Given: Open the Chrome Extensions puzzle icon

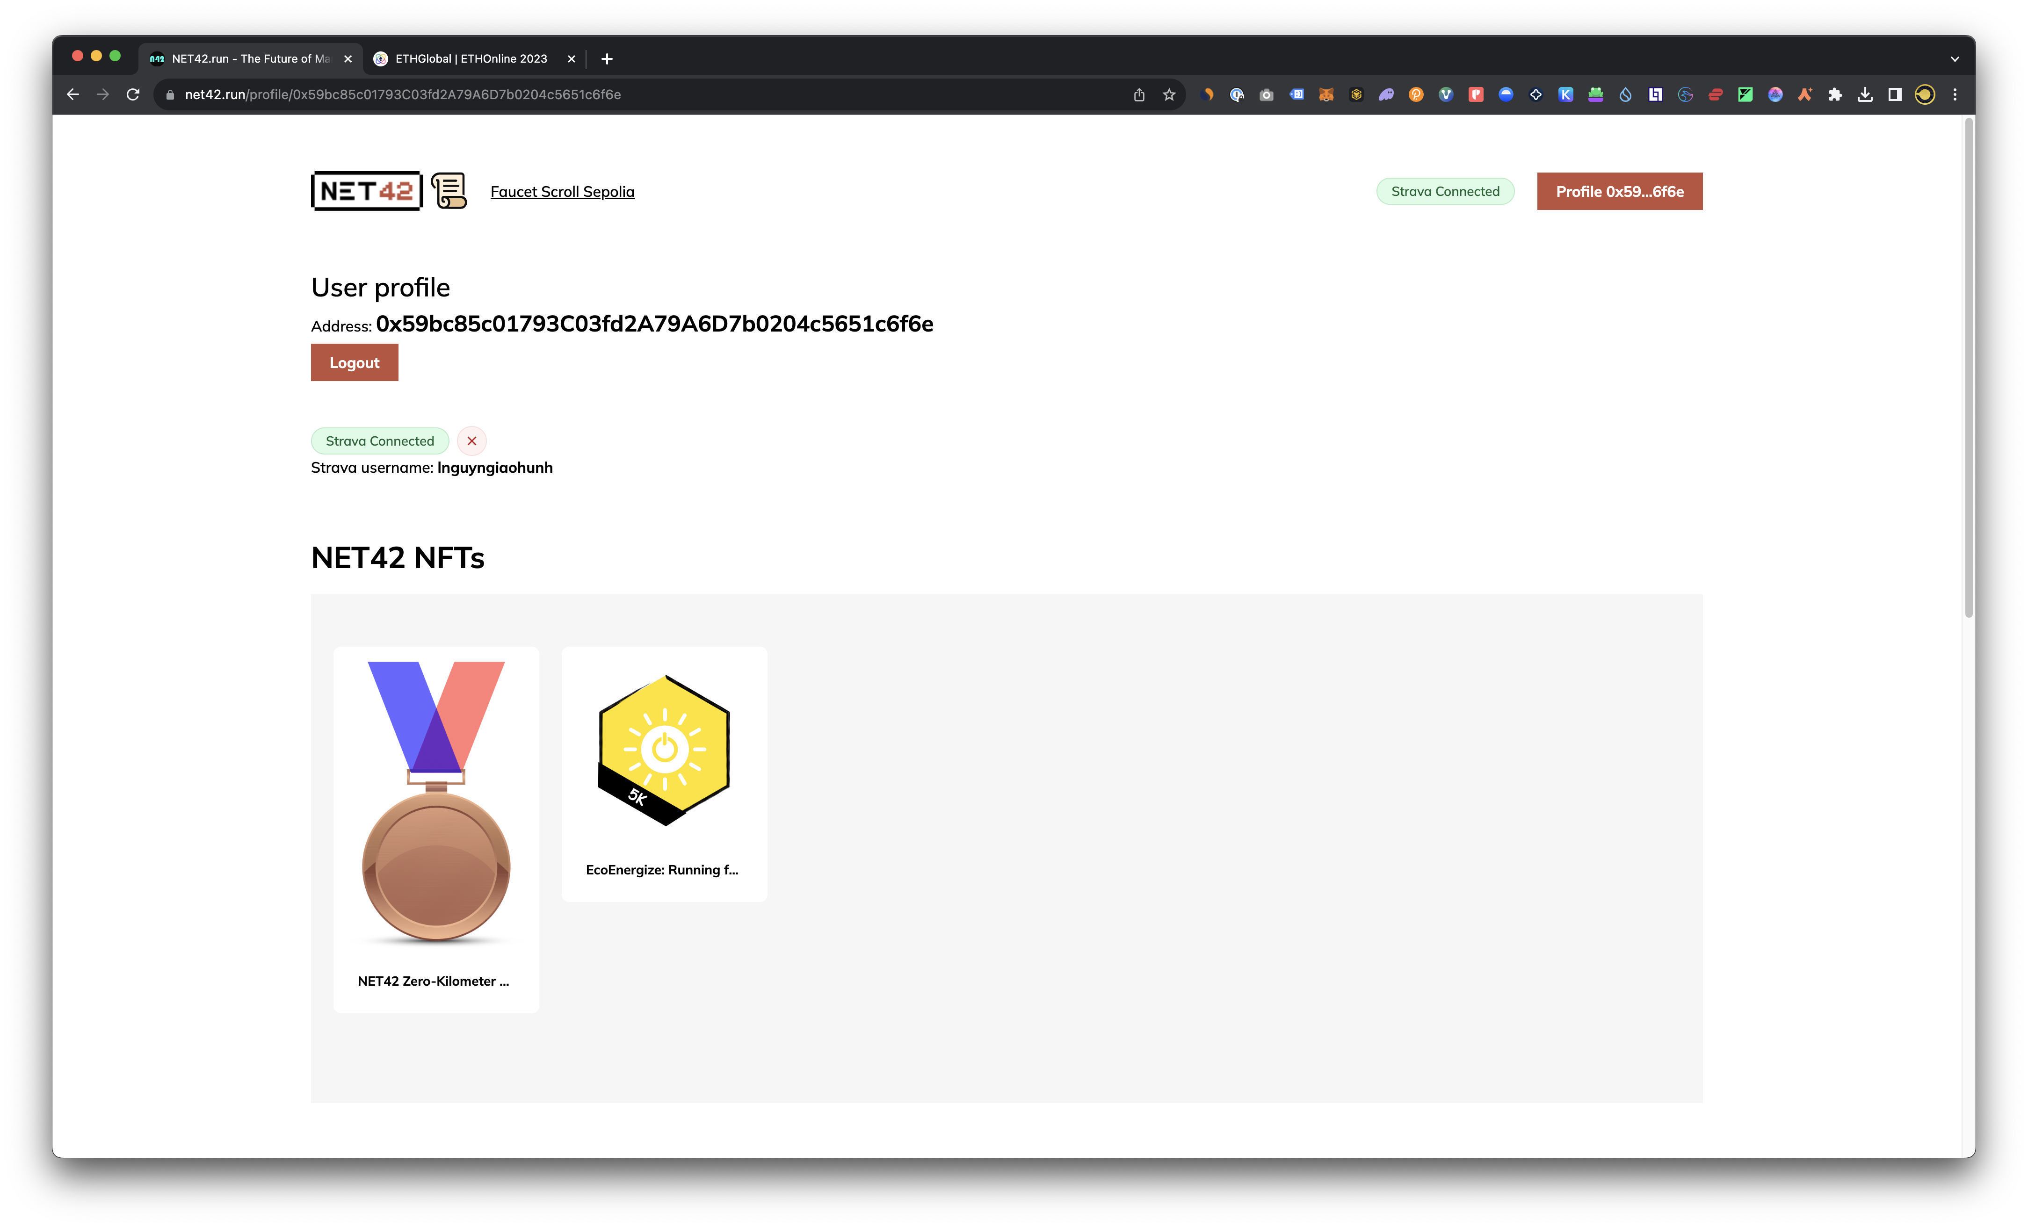Looking at the screenshot, I should point(1834,94).
